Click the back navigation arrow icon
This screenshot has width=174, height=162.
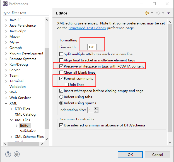coord(147,13)
